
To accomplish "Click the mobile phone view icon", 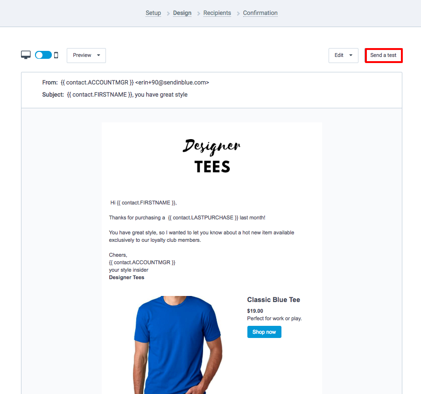I will point(56,56).
